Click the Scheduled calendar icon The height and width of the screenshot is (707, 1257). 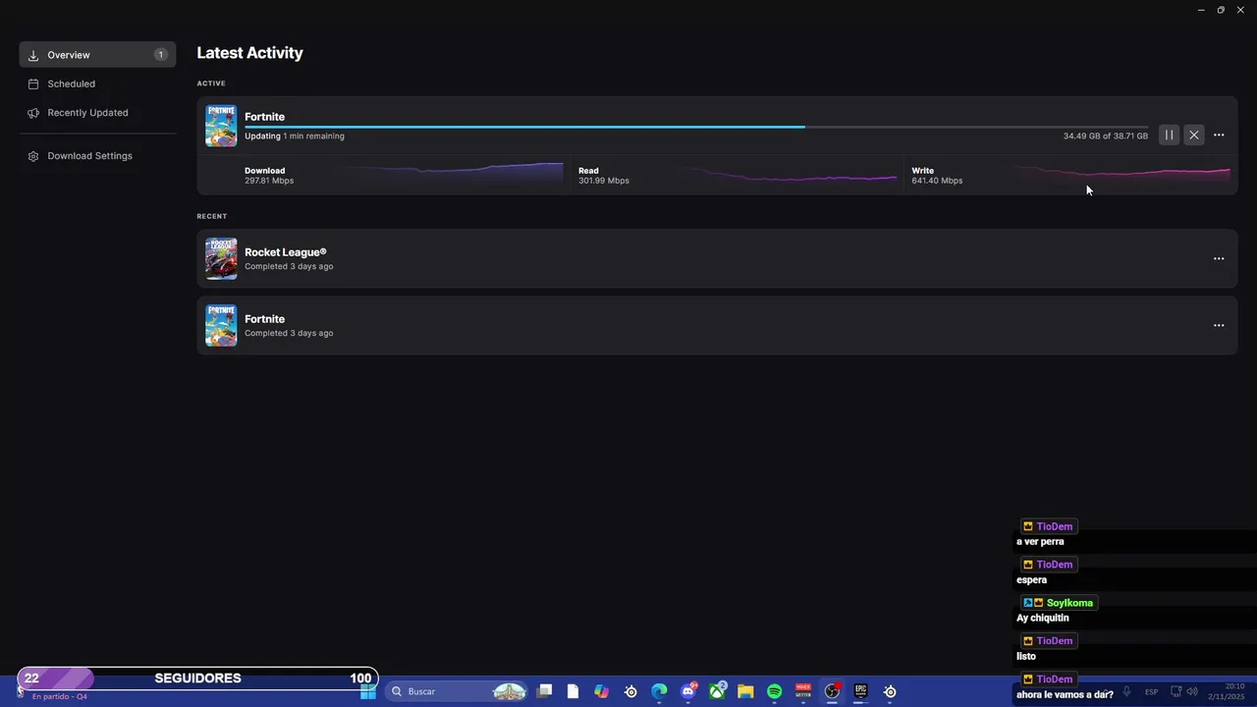33,84
